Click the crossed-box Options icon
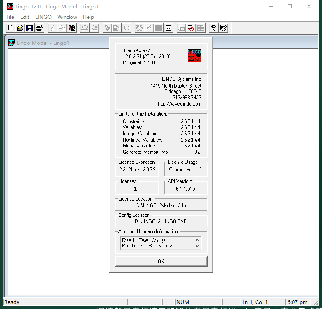This screenshot has height=309, width=322. (x=168, y=28)
